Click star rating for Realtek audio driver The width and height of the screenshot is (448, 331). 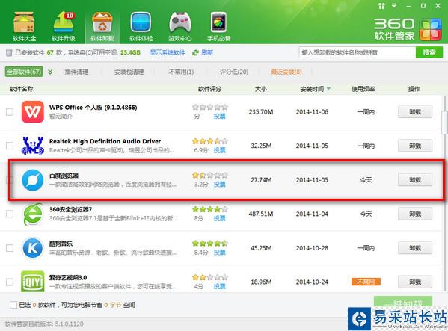tap(210, 141)
